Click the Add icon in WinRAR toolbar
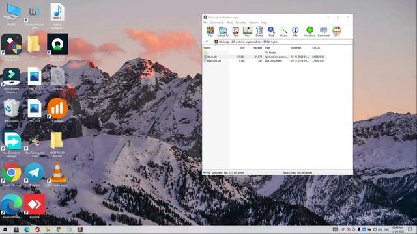The height and width of the screenshot is (234, 417). 210,32
